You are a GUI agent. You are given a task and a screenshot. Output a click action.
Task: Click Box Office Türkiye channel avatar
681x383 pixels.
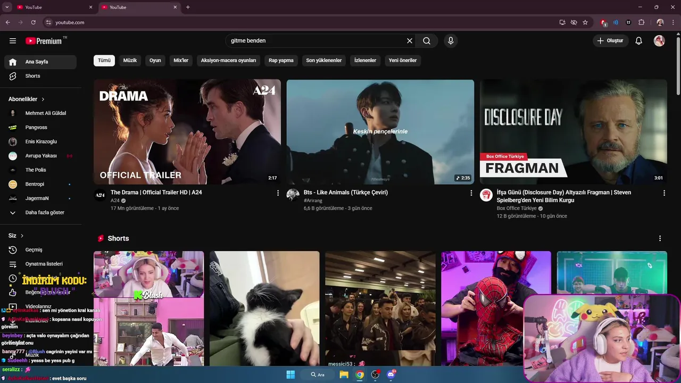pyautogui.click(x=486, y=195)
